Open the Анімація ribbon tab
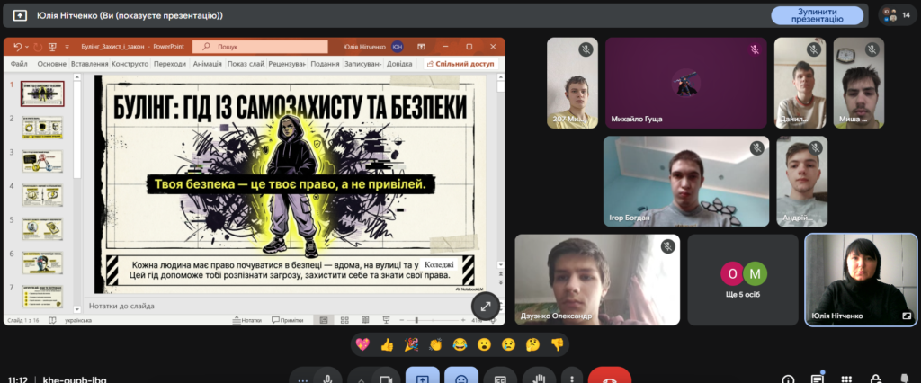The width and height of the screenshot is (921, 383). coord(206,64)
